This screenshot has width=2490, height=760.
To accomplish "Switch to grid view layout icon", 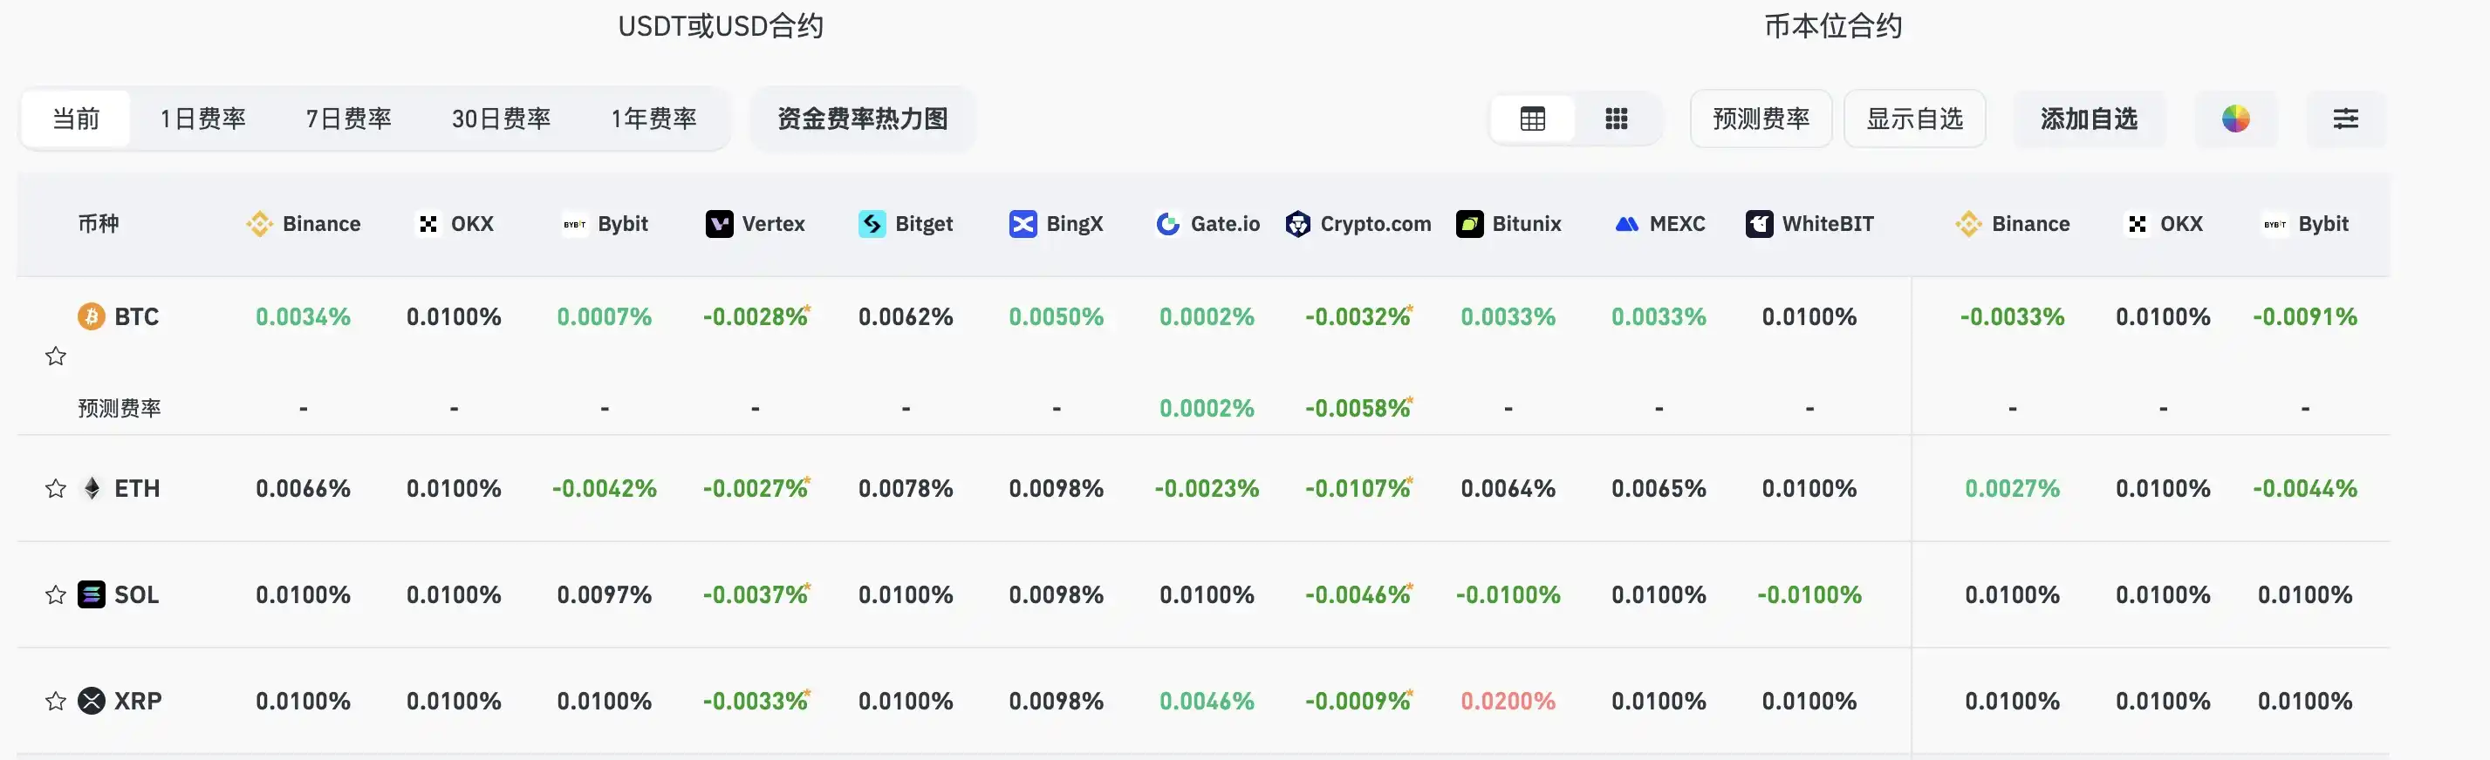I will (1616, 119).
